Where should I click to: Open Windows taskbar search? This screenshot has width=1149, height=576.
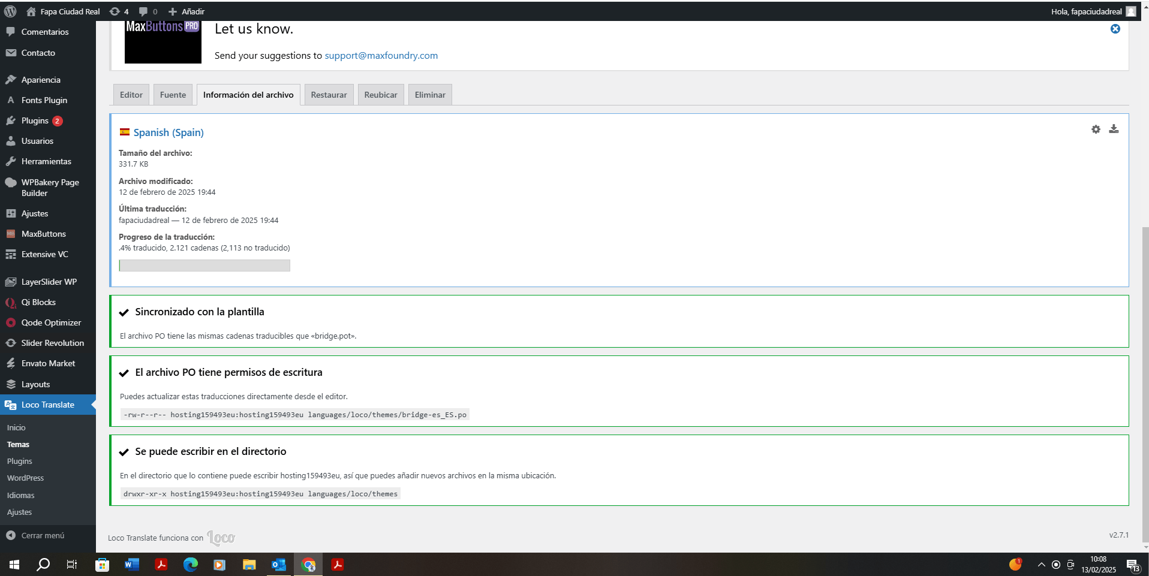43,565
